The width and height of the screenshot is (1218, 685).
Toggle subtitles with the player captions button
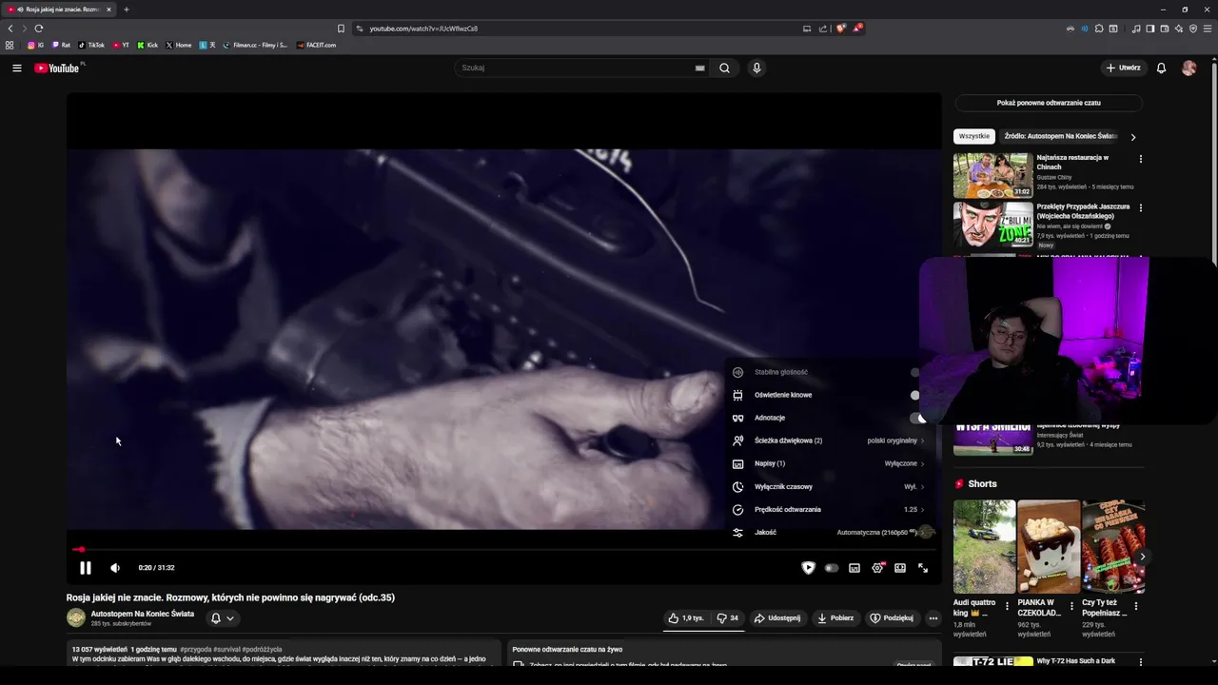click(x=855, y=568)
